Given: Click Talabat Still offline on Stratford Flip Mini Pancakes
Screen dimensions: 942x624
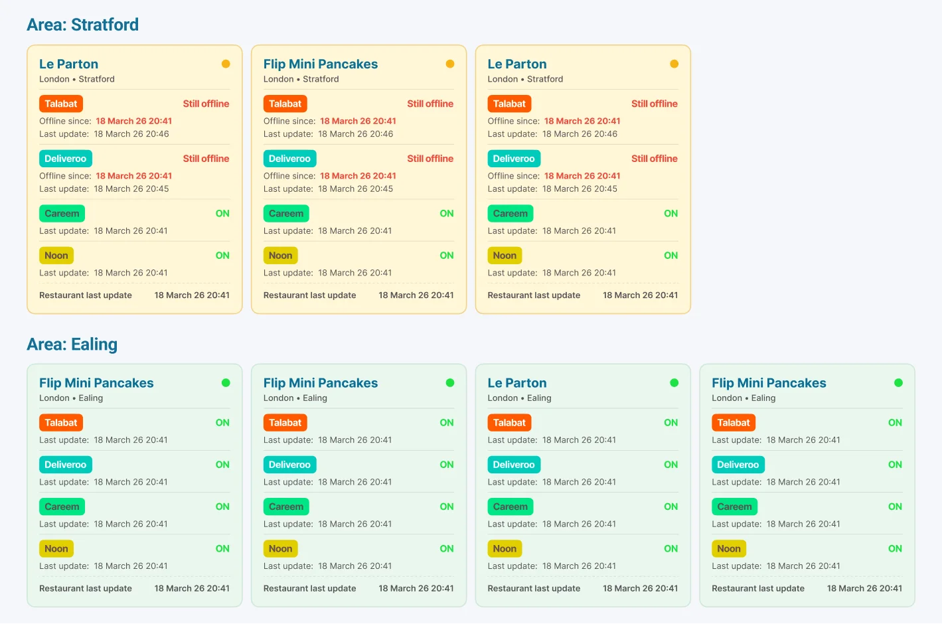Looking at the screenshot, I should [430, 104].
